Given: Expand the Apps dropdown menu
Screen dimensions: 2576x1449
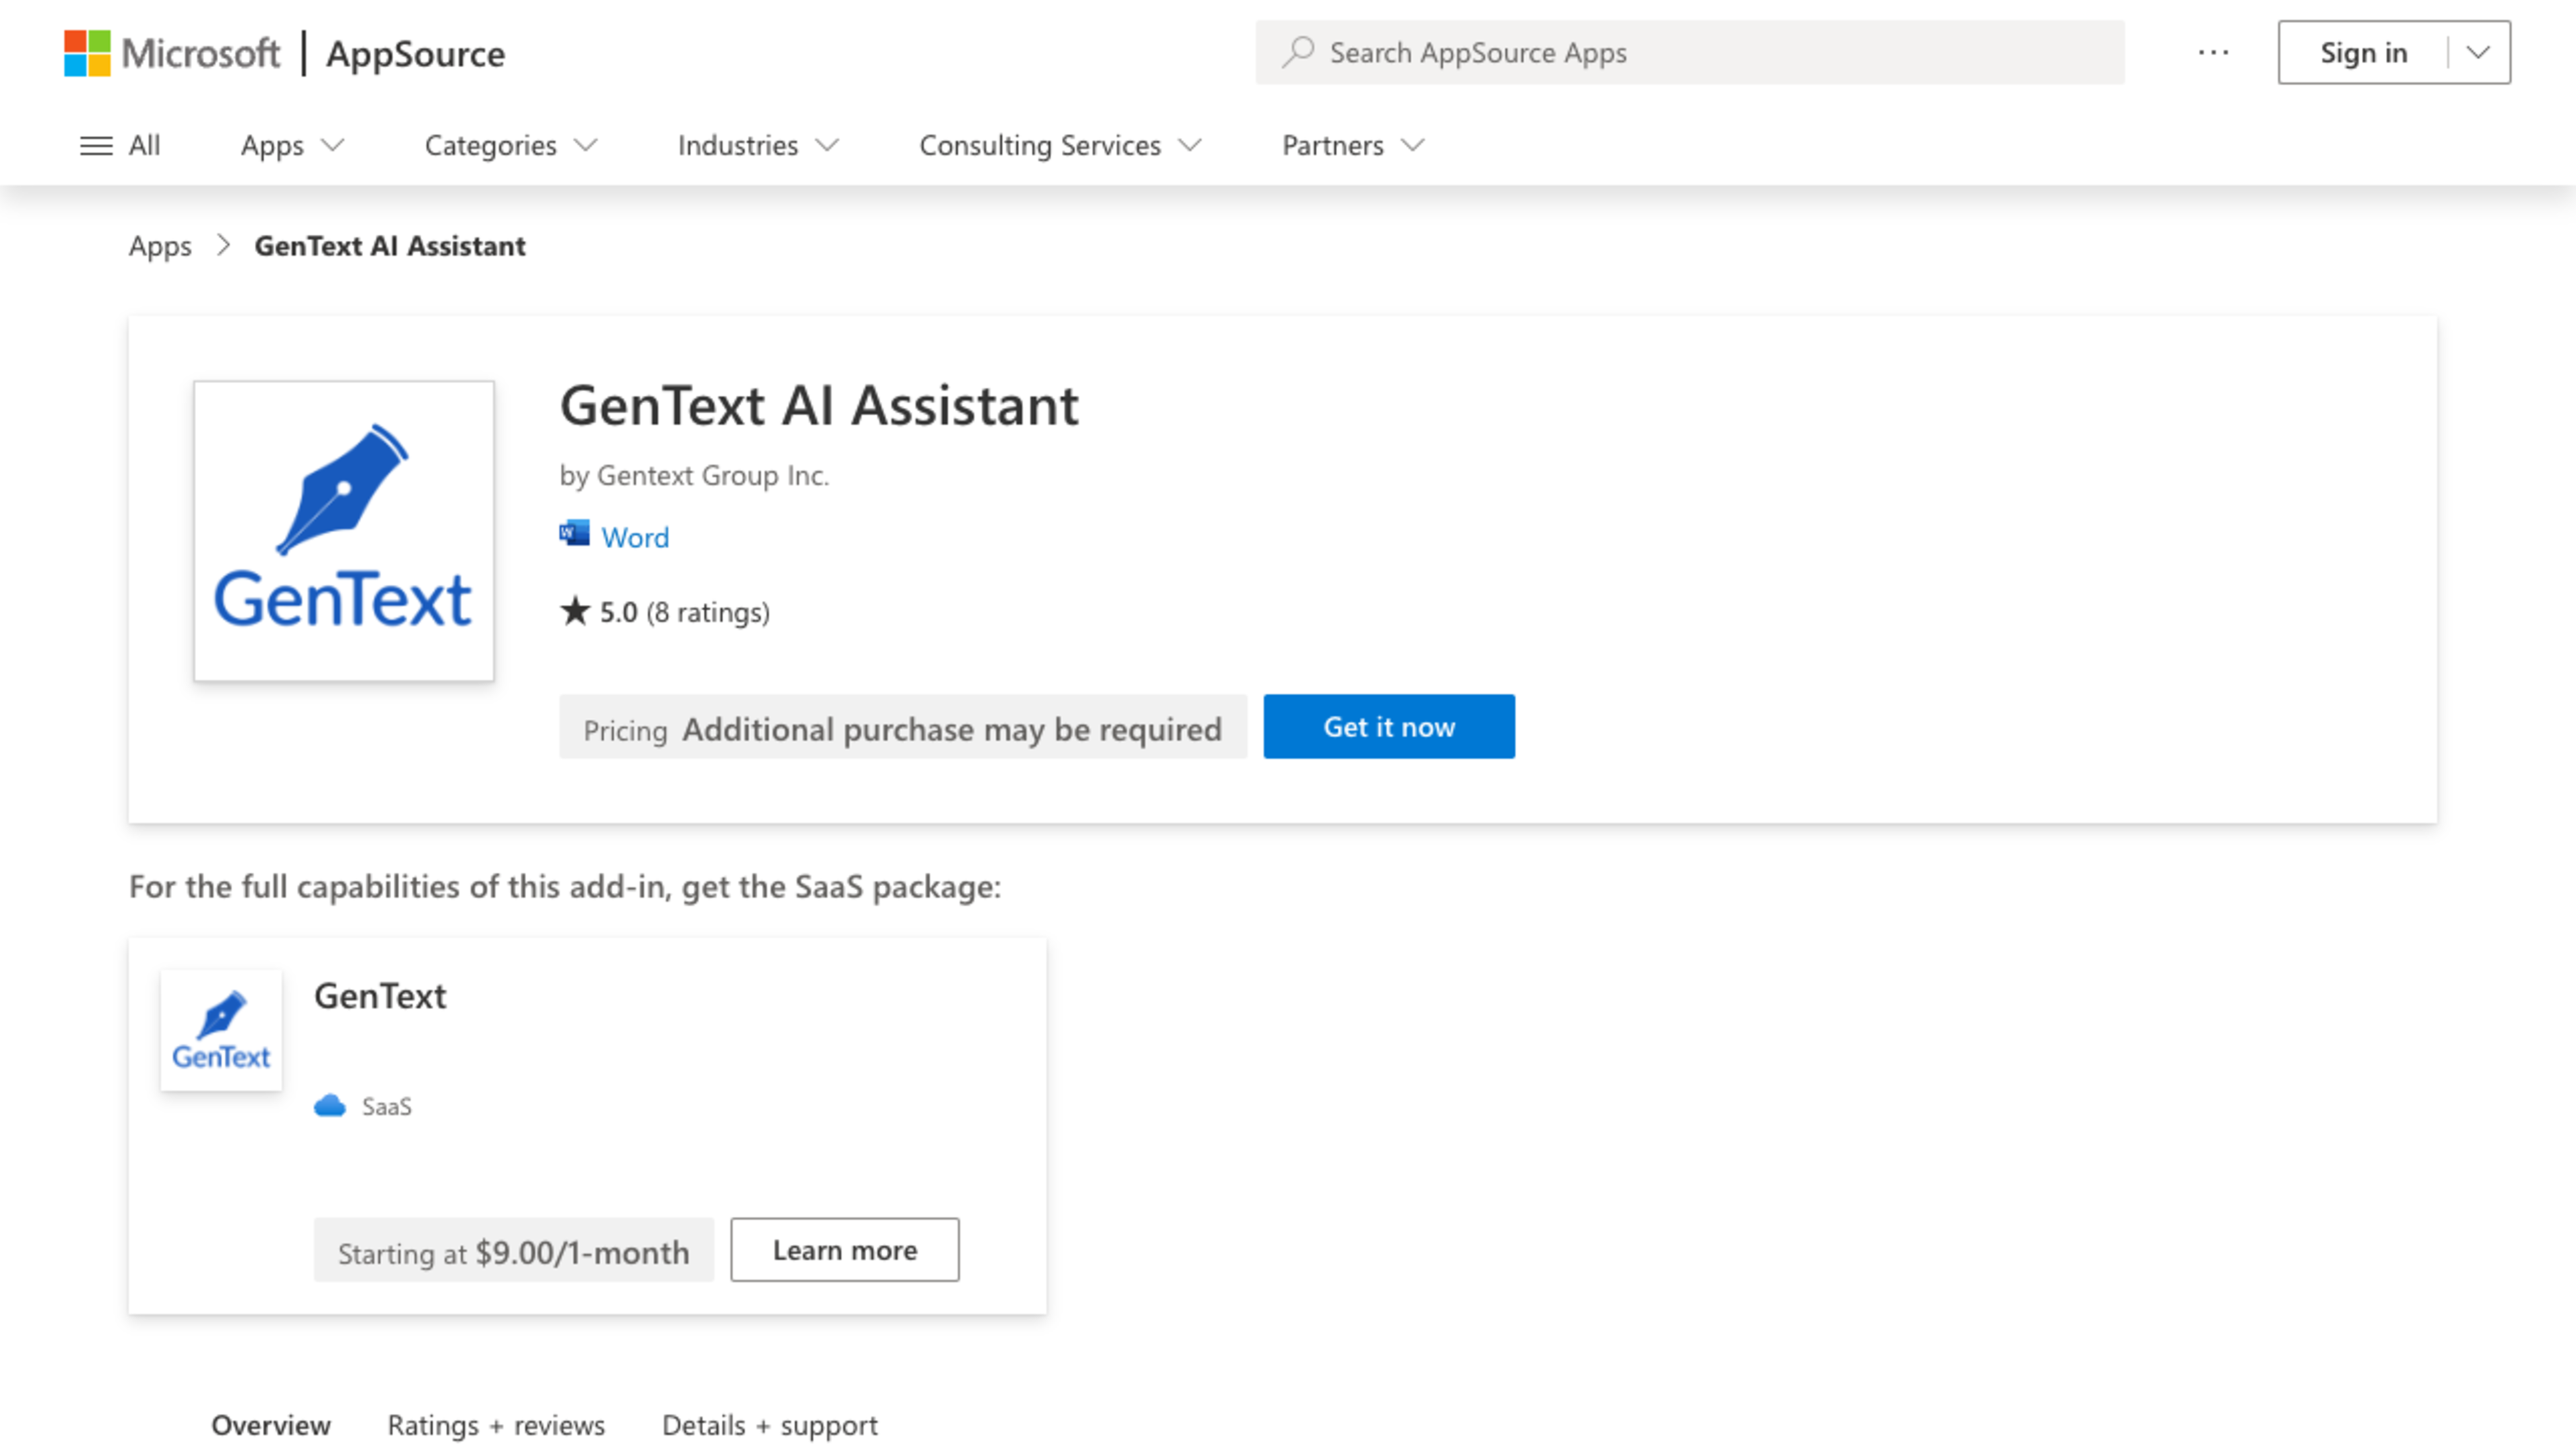Looking at the screenshot, I should click(292, 145).
